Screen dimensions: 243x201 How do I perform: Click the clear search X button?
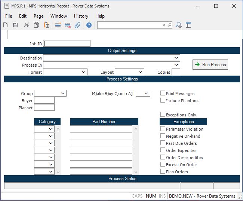coord(164,25)
